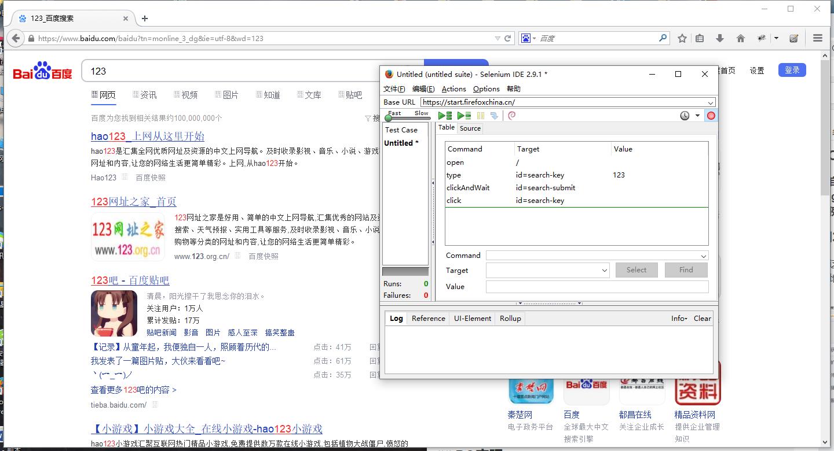Viewport: 834px width, 451px height.
Task: Play entire test suite in Selenium IDE
Action: click(x=445, y=116)
